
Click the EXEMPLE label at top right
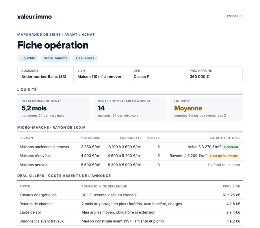tap(235, 16)
